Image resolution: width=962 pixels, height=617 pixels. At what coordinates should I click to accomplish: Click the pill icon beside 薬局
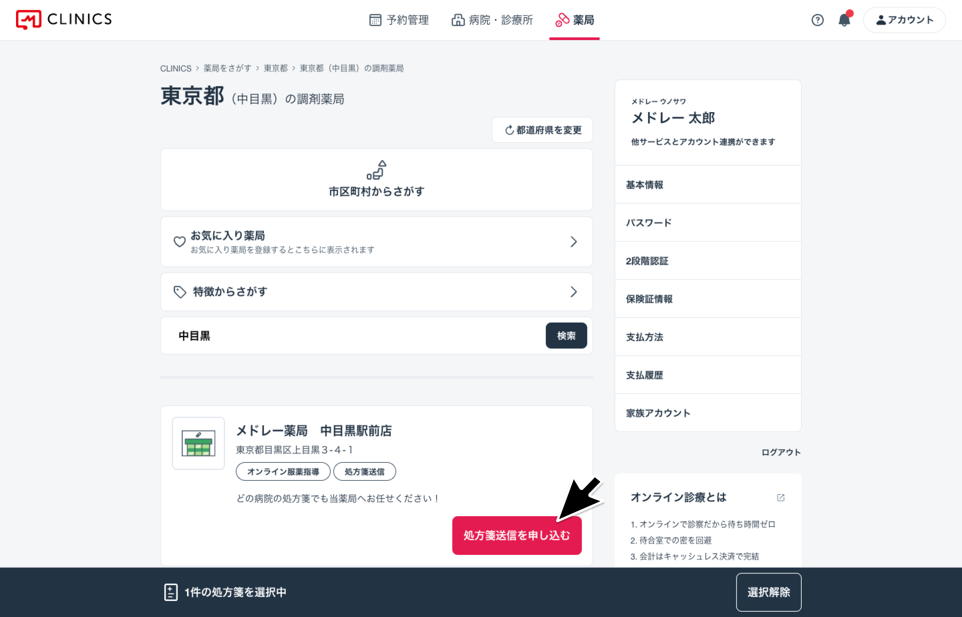(x=562, y=20)
